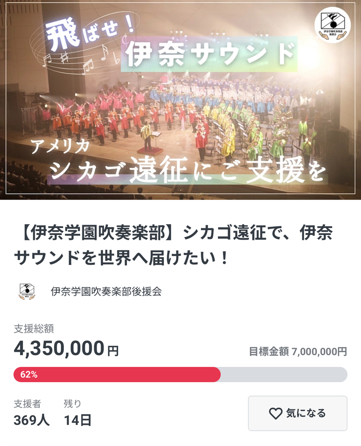The width and height of the screenshot is (361, 446).
Task: Click the gray unfilled part of the progress bar
Action: [284, 374]
